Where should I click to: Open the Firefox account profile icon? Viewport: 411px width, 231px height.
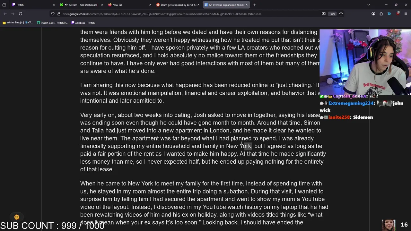pos(373,14)
